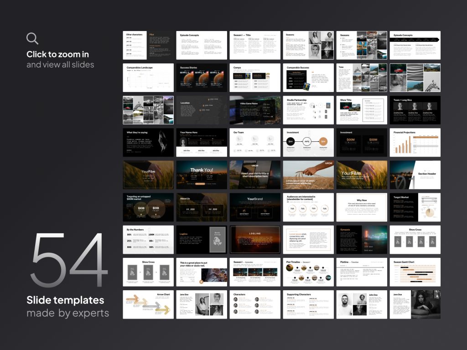Open the "Arrow Chart" slide template
This screenshot has width=467, height=350.
click(x=148, y=304)
